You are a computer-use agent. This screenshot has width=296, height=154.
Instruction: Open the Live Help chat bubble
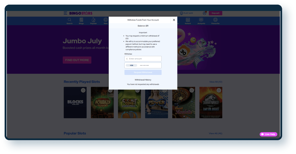click(268, 134)
